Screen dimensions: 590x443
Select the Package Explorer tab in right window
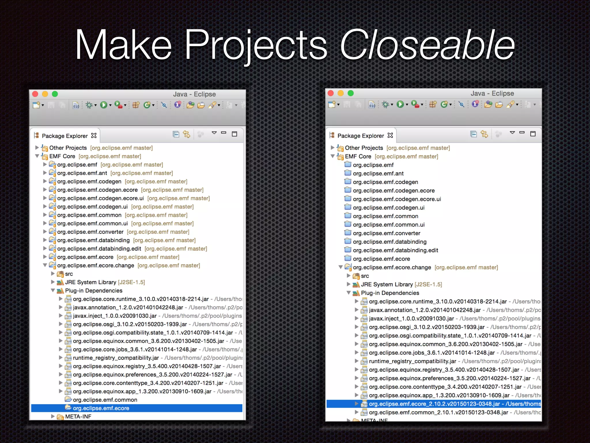coord(361,136)
